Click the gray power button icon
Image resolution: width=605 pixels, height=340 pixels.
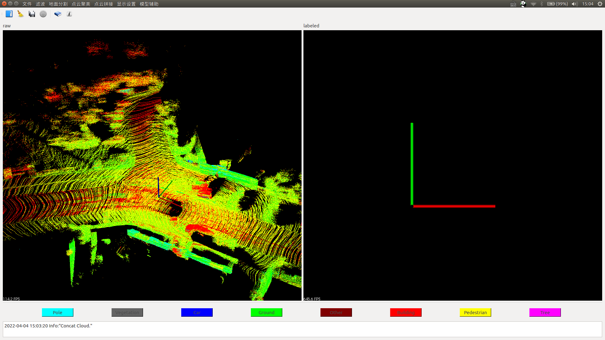[x=43, y=14]
